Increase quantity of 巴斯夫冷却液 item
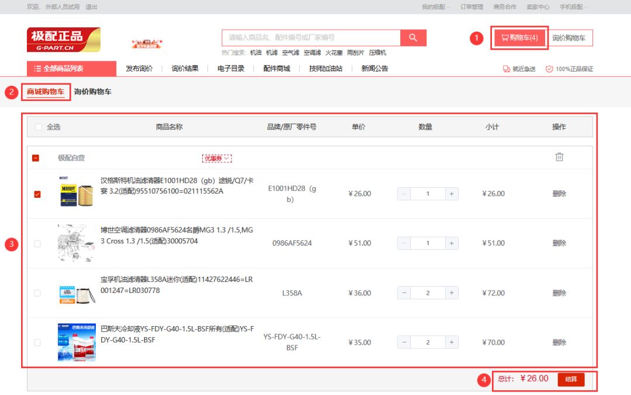 [x=452, y=342]
